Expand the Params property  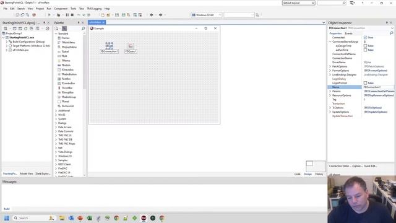tap(330, 91)
